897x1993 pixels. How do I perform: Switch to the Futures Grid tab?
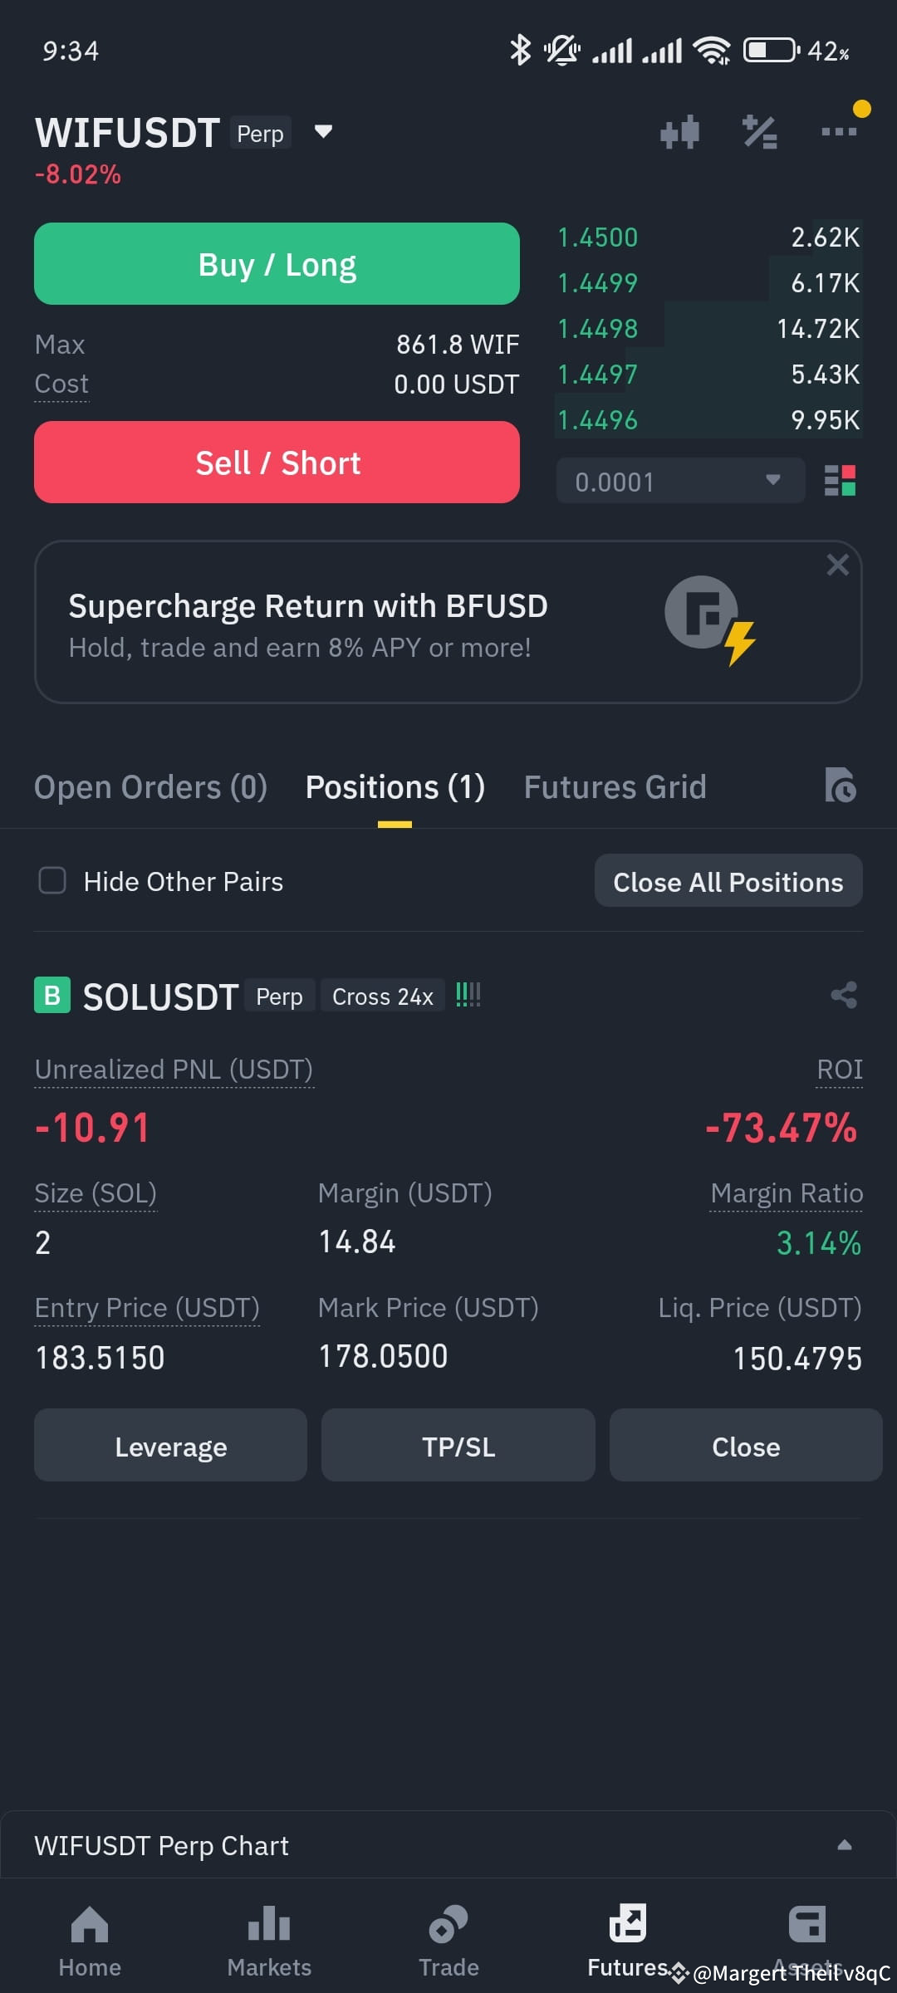click(615, 787)
